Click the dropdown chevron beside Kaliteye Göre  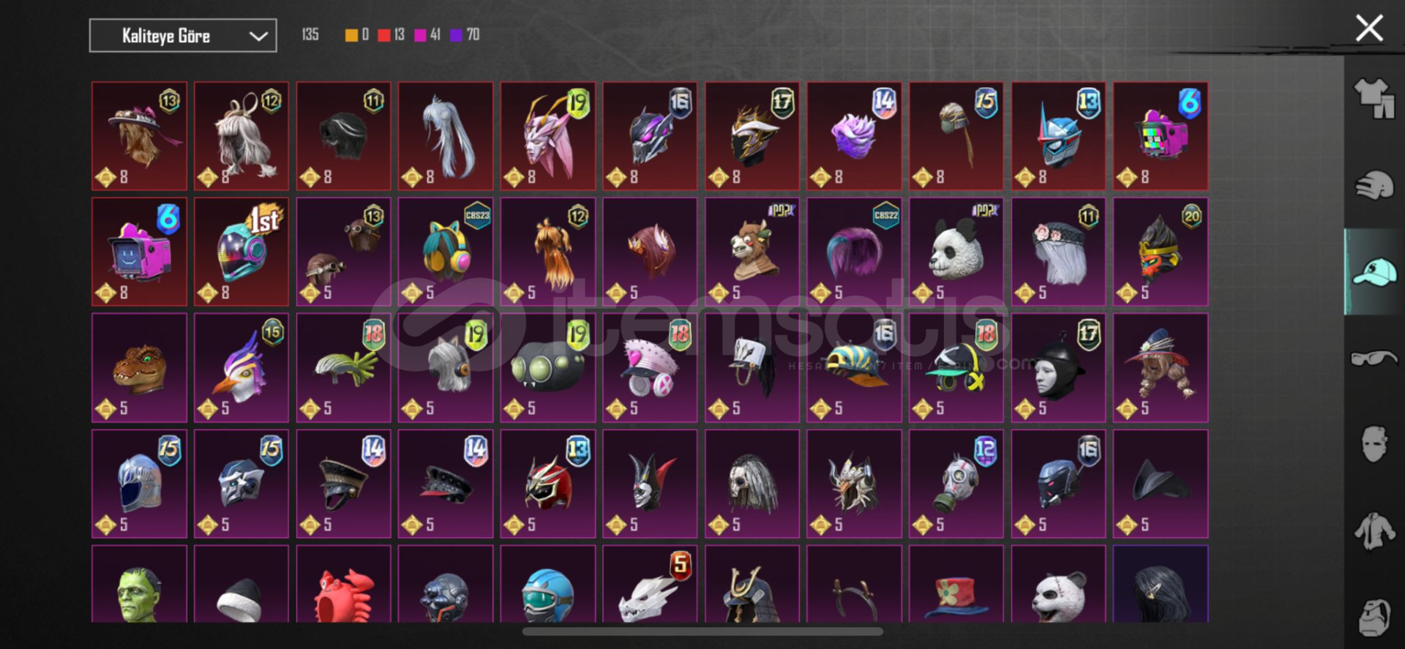[258, 36]
